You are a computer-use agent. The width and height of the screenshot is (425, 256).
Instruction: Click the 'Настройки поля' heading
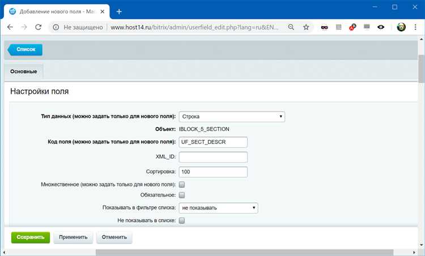39,91
